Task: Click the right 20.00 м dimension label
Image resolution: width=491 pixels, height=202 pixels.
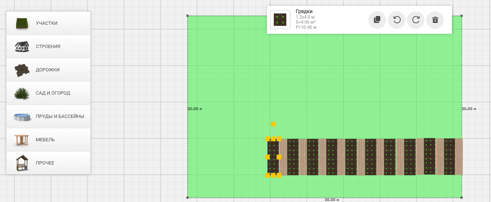Action: [x=469, y=109]
